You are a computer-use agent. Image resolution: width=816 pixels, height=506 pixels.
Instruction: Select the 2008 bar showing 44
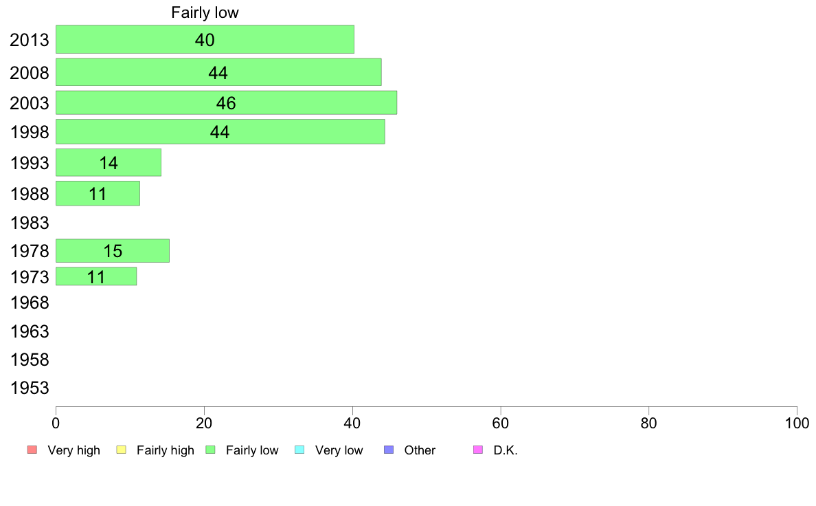pos(218,72)
